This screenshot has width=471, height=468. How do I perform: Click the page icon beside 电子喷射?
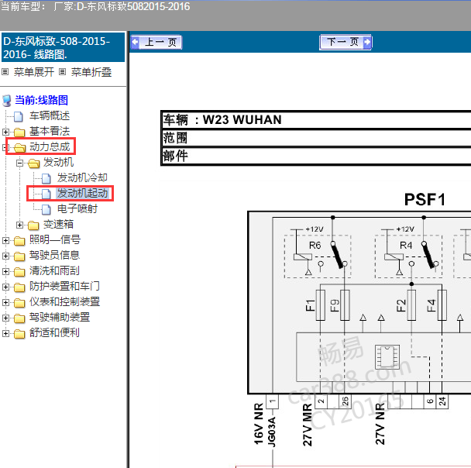46,209
